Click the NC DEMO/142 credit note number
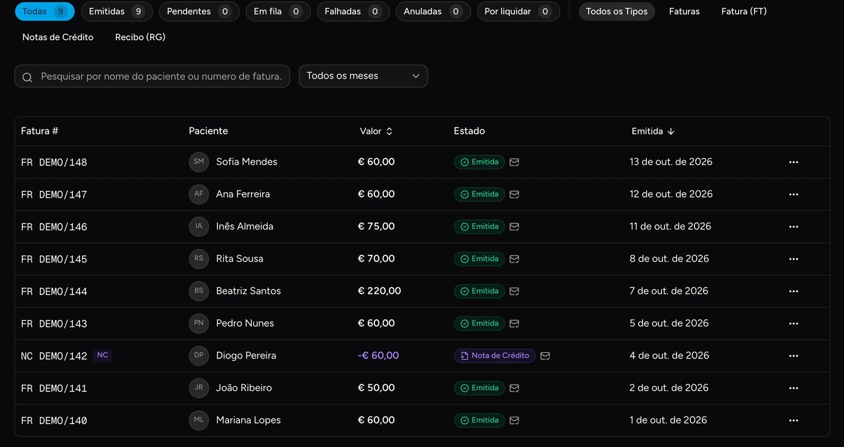 coord(54,356)
